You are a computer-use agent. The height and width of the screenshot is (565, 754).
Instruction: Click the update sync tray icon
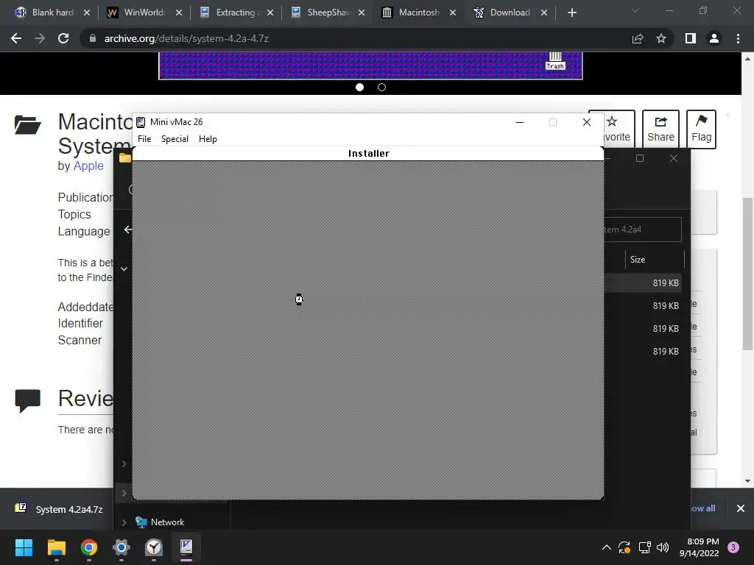pos(624,547)
